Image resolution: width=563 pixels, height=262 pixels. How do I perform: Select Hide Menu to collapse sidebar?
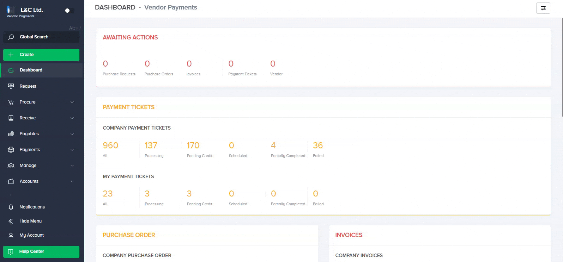point(42,221)
